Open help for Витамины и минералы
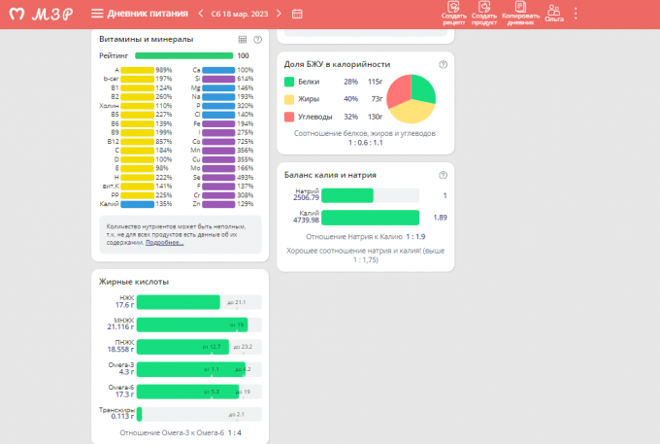Viewport: 660px width, 444px height. click(257, 39)
